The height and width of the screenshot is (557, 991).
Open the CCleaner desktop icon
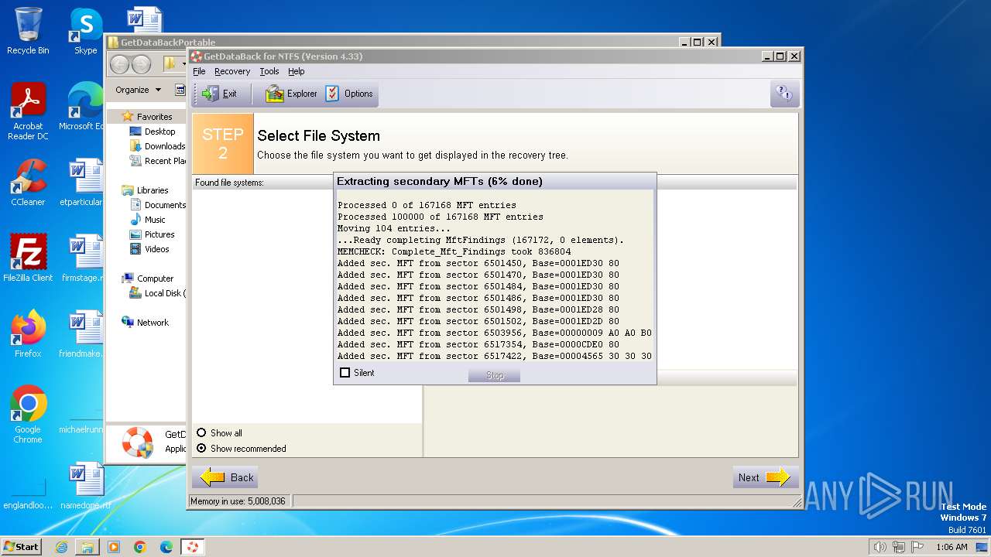pyautogui.click(x=28, y=183)
